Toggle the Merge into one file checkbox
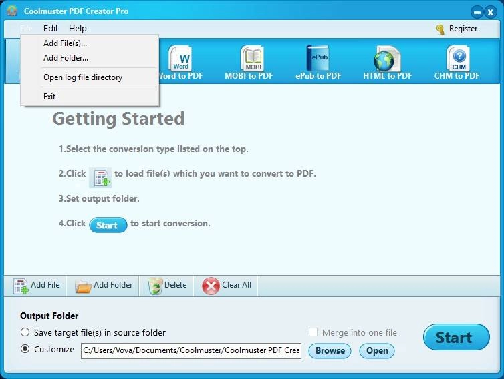This screenshot has height=379, width=504. click(x=313, y=332)
